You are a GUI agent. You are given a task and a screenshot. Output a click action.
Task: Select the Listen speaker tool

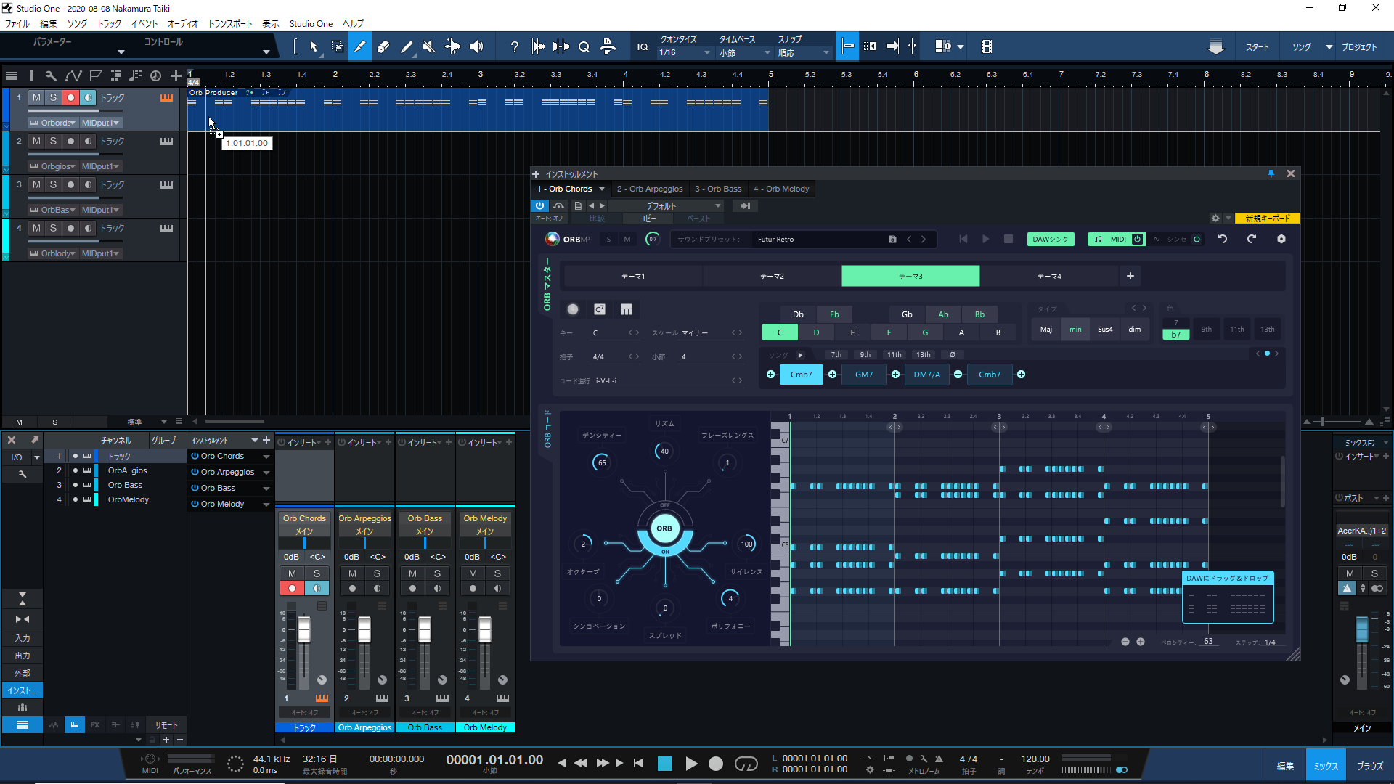pyautogui.click(x=476, y=46)
